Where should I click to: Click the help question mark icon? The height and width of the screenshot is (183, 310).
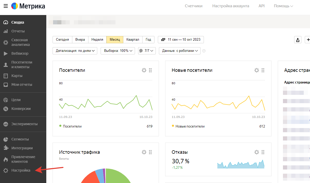tap(204, 51)
